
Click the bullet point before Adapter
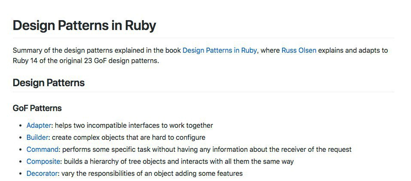(21, 126)
